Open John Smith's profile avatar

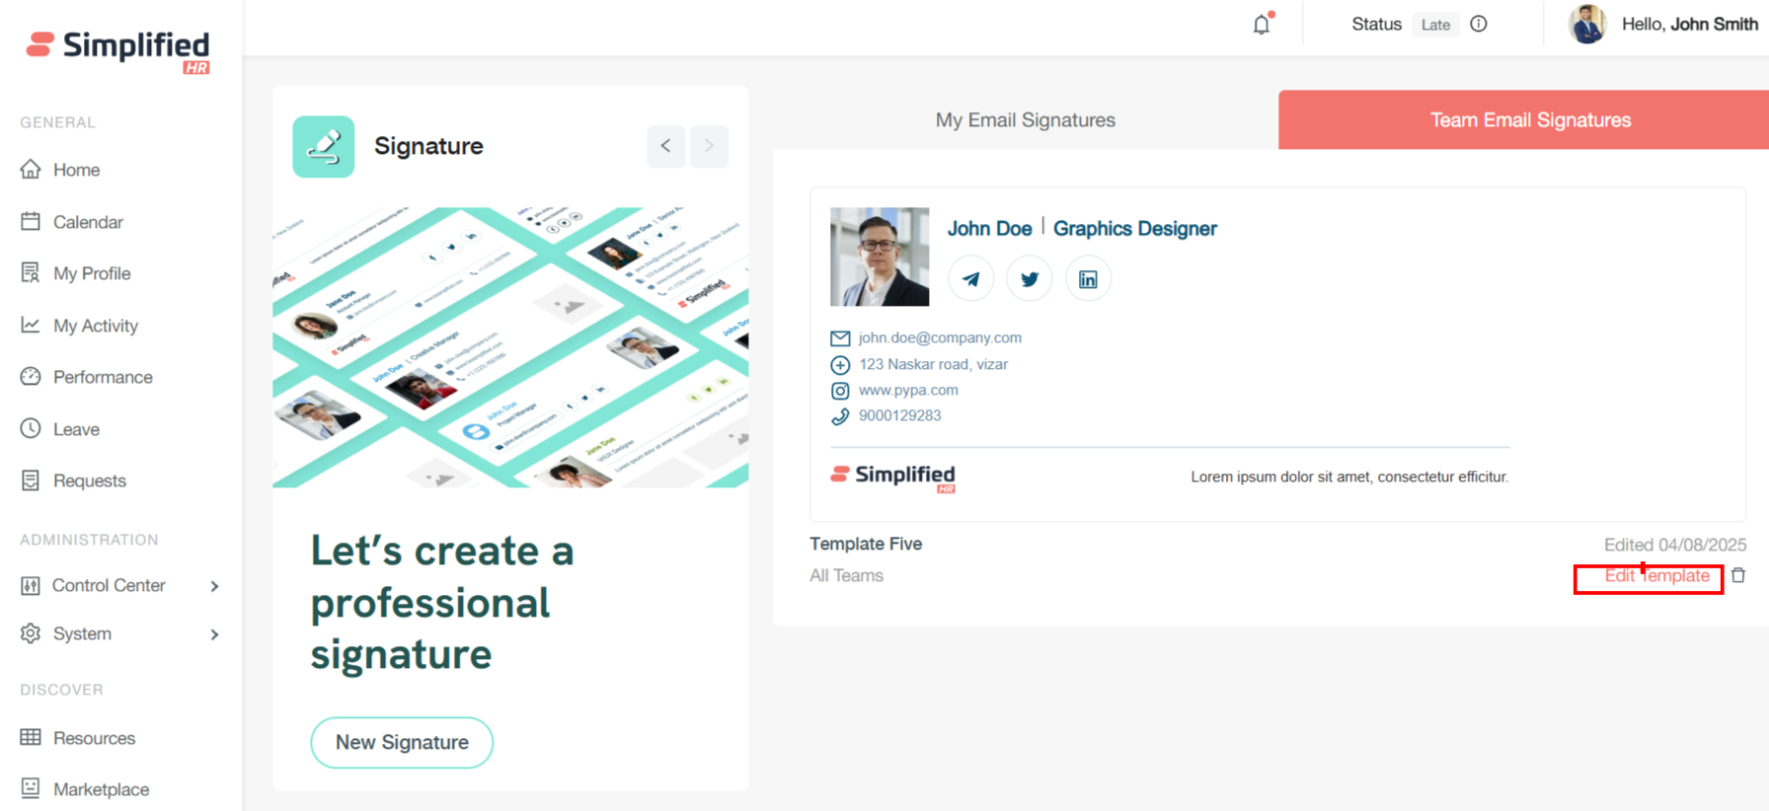pos(1586,25)
